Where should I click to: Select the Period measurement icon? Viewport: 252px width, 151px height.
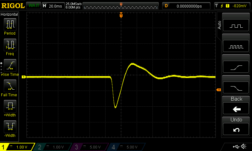(10, 25)
